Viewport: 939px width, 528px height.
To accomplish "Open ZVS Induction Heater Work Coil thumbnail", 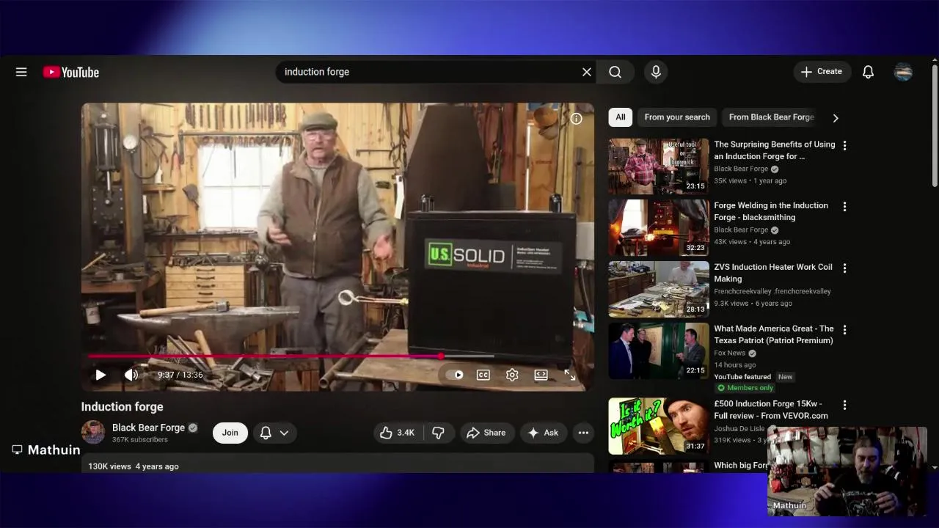I will point(659,289).
